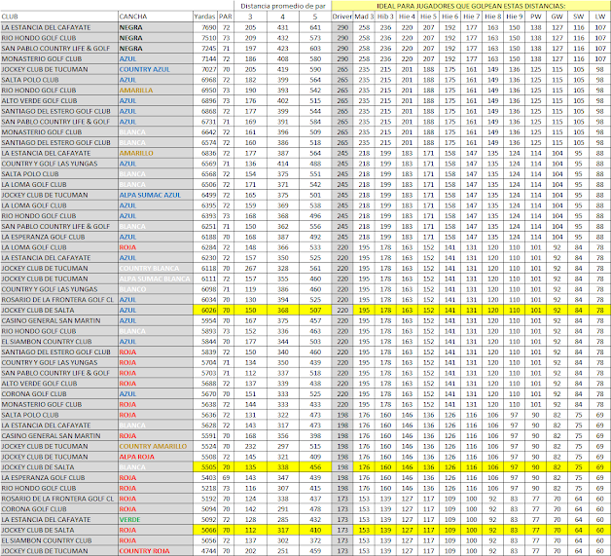Select the Mad 3 column header
The width and height of the screenshot is (611, 556).
point(364,17)
